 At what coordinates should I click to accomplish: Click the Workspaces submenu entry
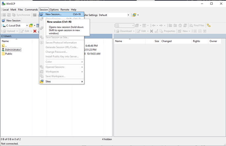(62, 72)
